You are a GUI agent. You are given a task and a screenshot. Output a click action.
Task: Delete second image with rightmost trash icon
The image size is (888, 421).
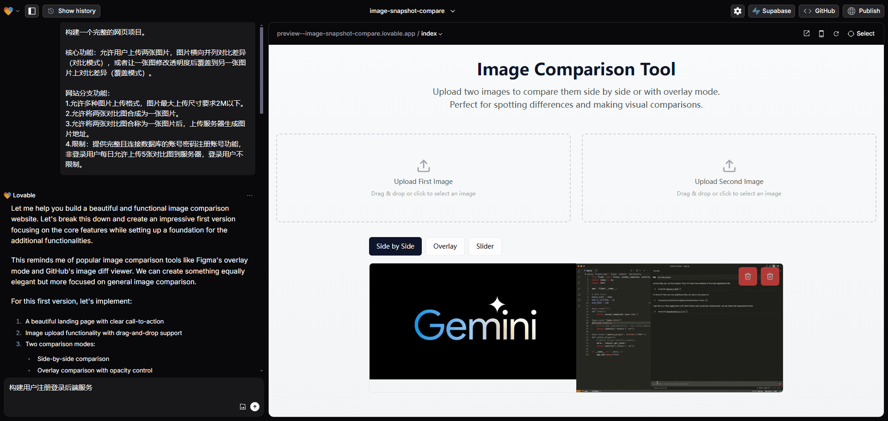770,276
